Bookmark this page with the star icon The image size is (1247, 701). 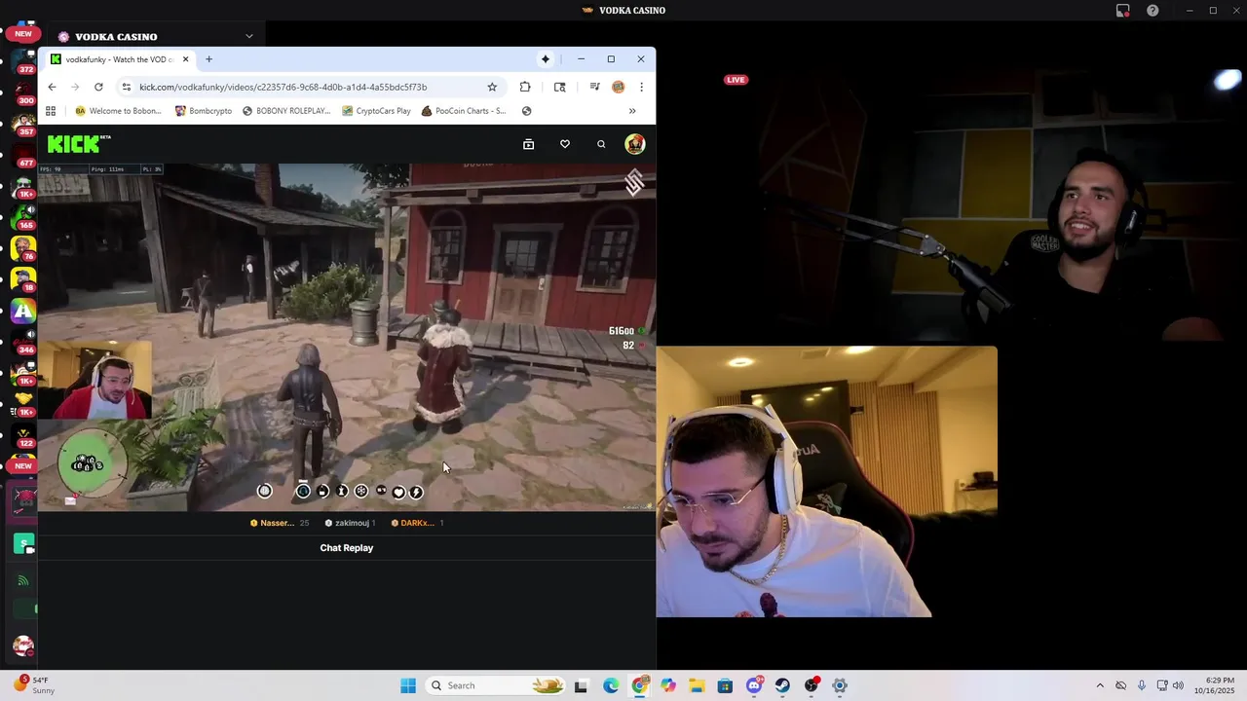click(x=492, y=87)
